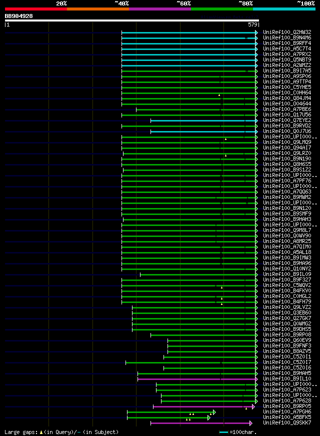Select the UniRef100_B9DHS5 label
The width and height of the screenshot is (320, 436).
tap(287, 329)
